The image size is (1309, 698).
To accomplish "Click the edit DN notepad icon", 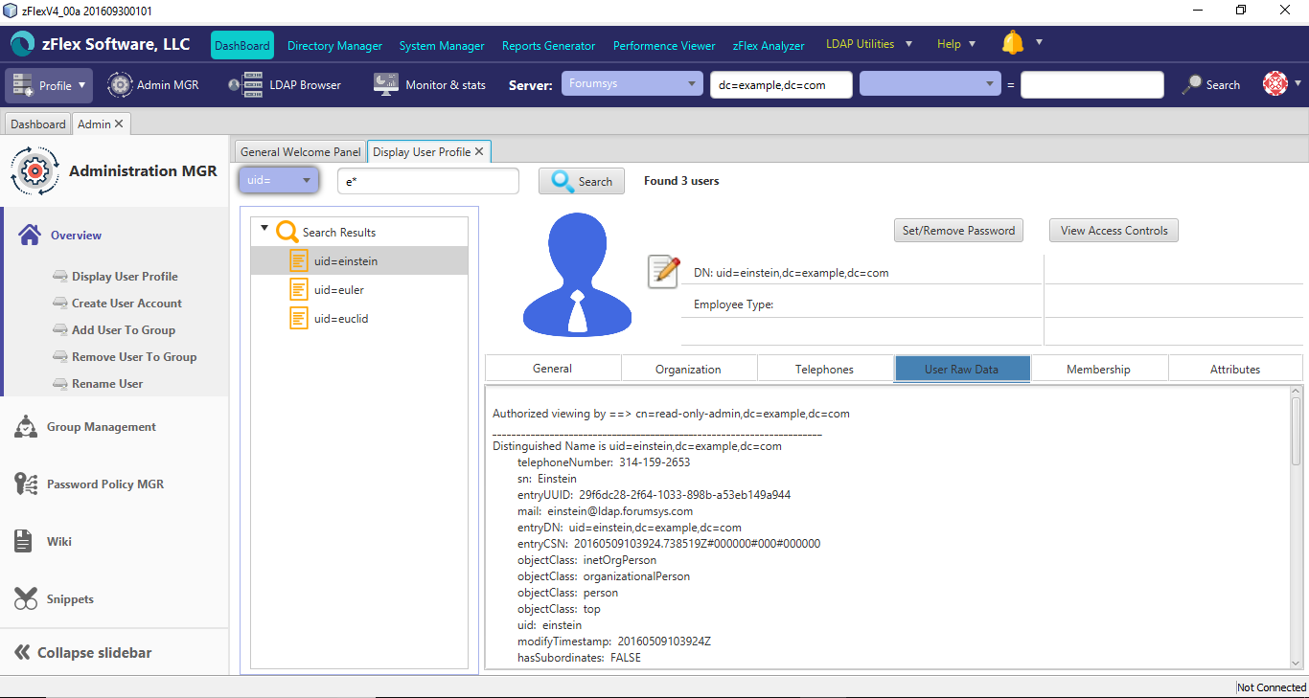I will coord(664,271).
